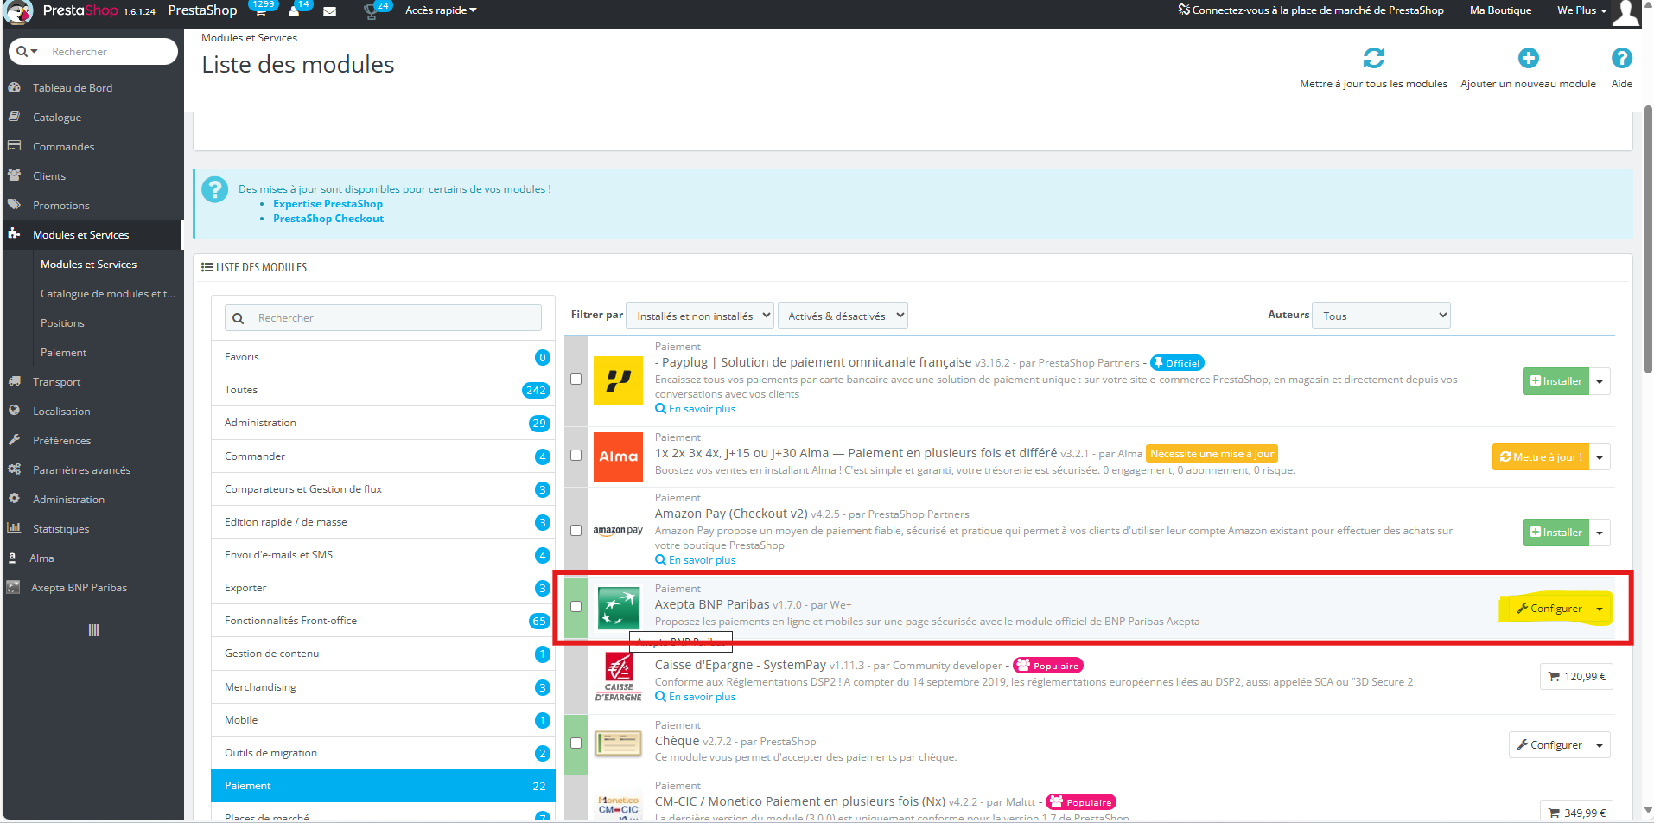Click 120,99 € price button for Caisse d'Epargne
The image size is (1654, 823).
point(1576,677)
